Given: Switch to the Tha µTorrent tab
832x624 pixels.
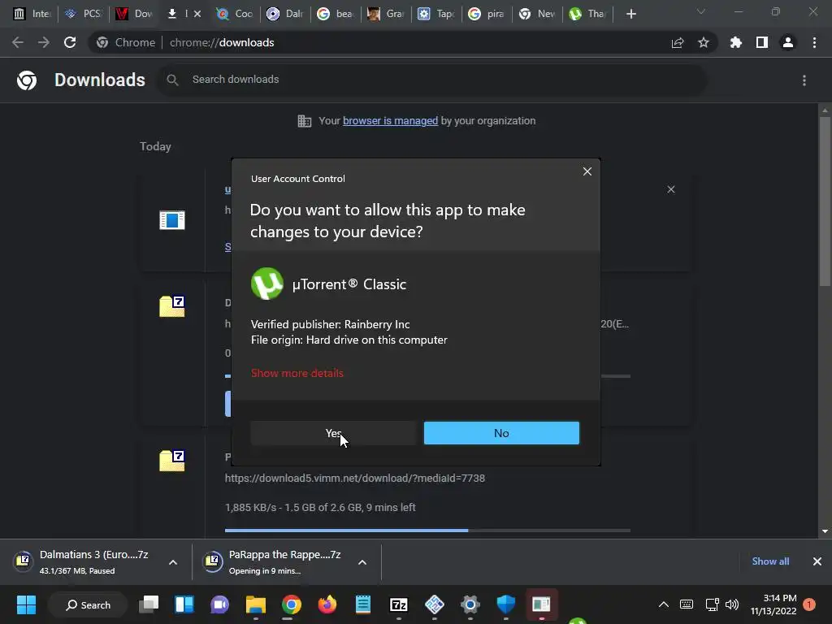Looking at the screenshot, I should click(x=588, y=14).
